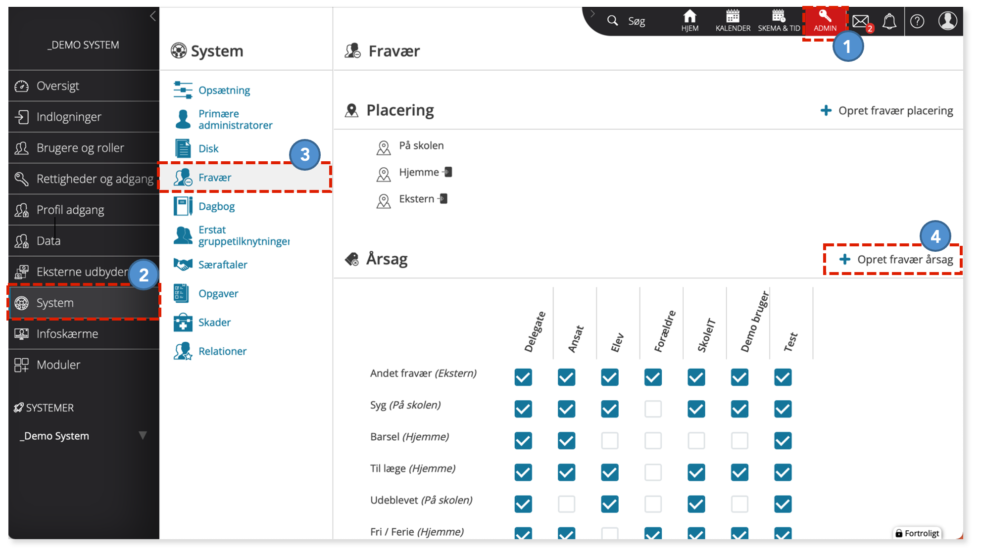Viewport: 981px width, 555px height.
Task: Open the user profile avatar
Action: pyautogui.click(x=947, y=21)
